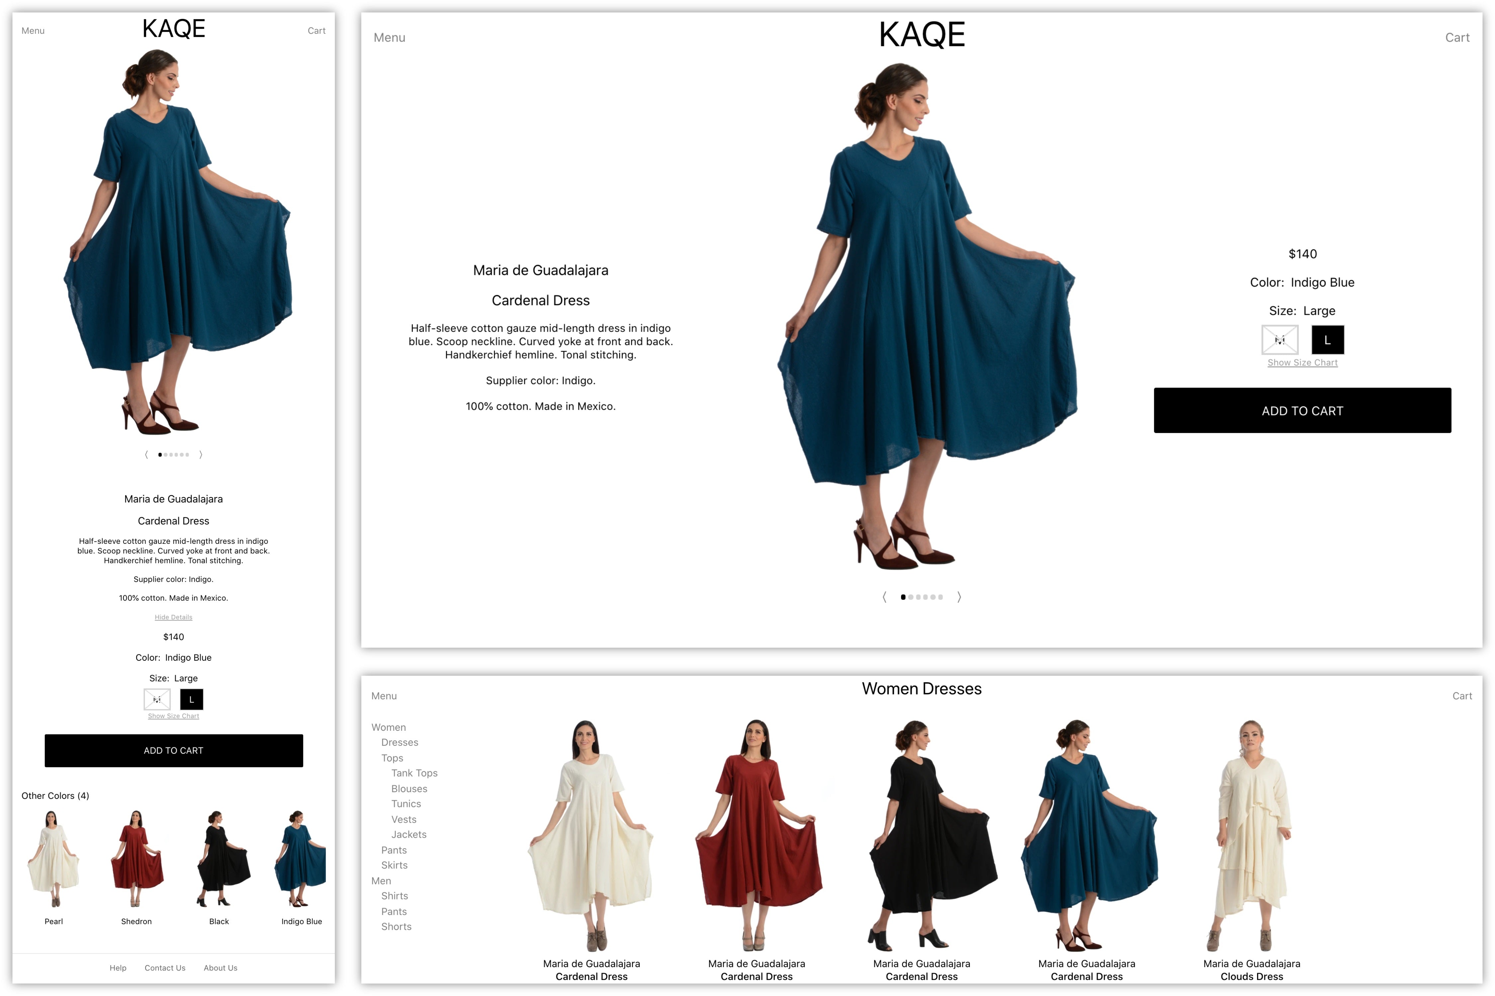This screenshot has width=1495, height=996.
Task: Select Pants under Women in side menu
Action: tap(394, 851)
